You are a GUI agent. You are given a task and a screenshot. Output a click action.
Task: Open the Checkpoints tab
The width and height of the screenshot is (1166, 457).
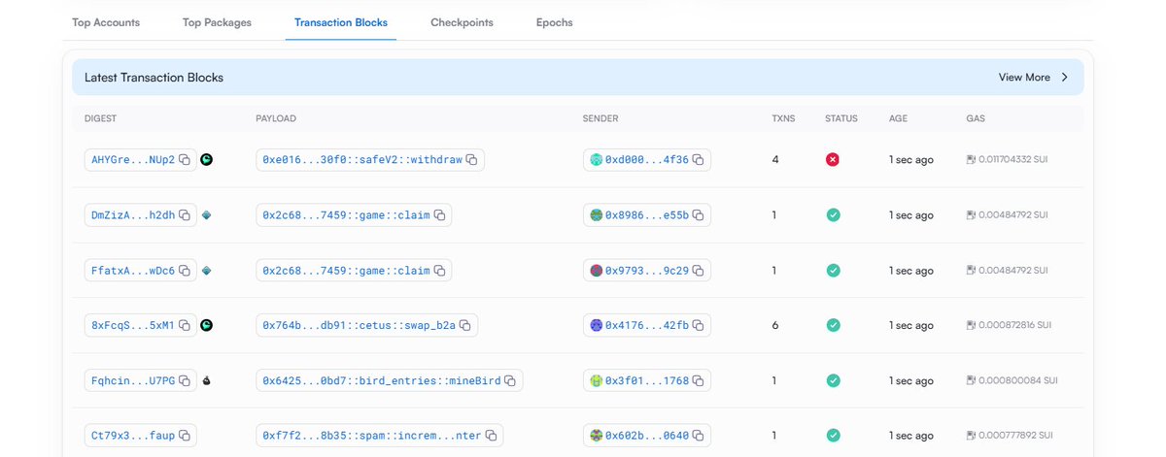tap(462, 22)
